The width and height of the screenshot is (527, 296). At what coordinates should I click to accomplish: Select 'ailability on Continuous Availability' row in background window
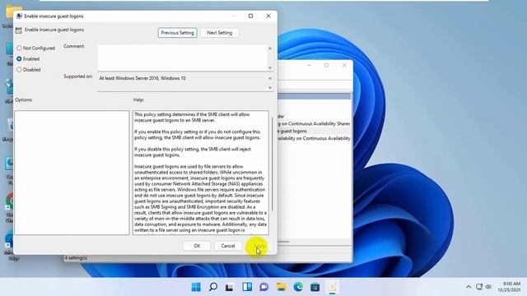coord(315,138)
